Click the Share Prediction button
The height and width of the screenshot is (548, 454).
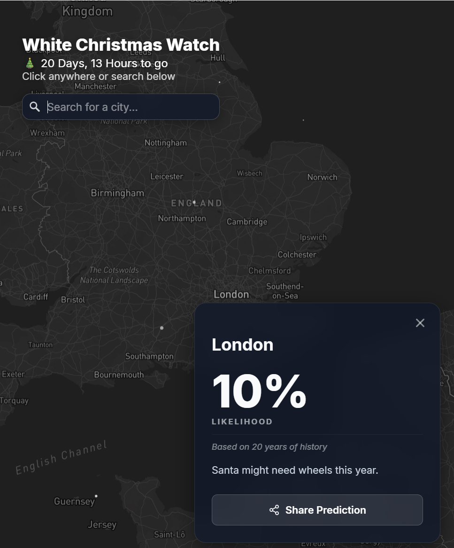[x=317, y=510]
